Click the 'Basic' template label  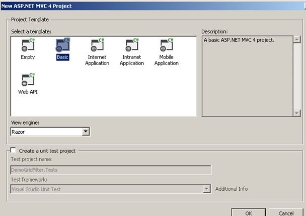tap(62, 57)
